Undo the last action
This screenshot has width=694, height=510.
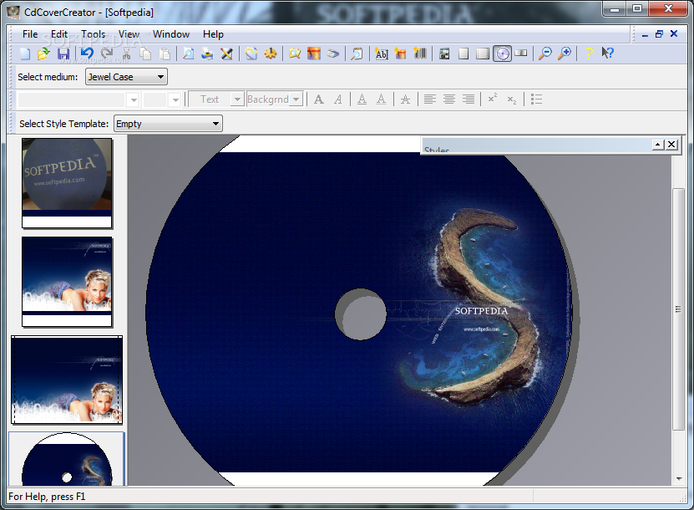coord(87,54)
